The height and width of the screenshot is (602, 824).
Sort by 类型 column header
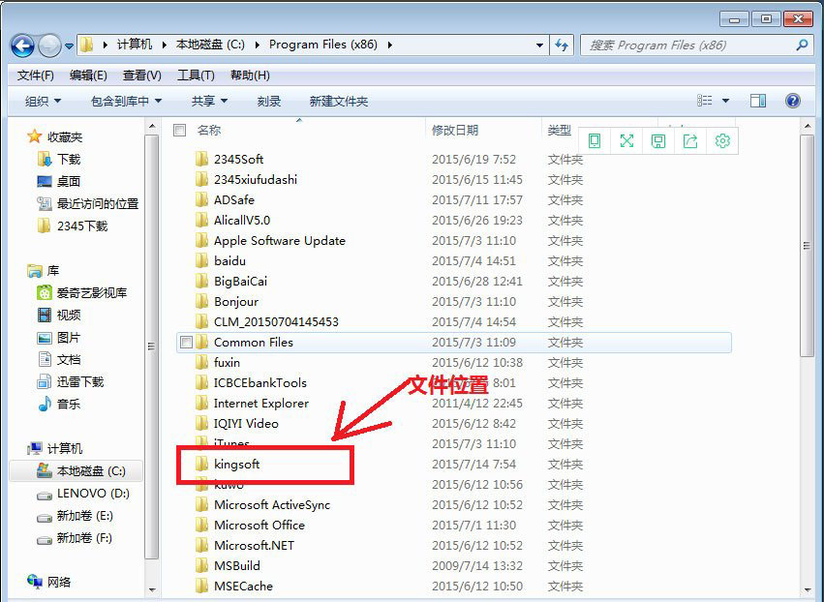click(559, 130)
